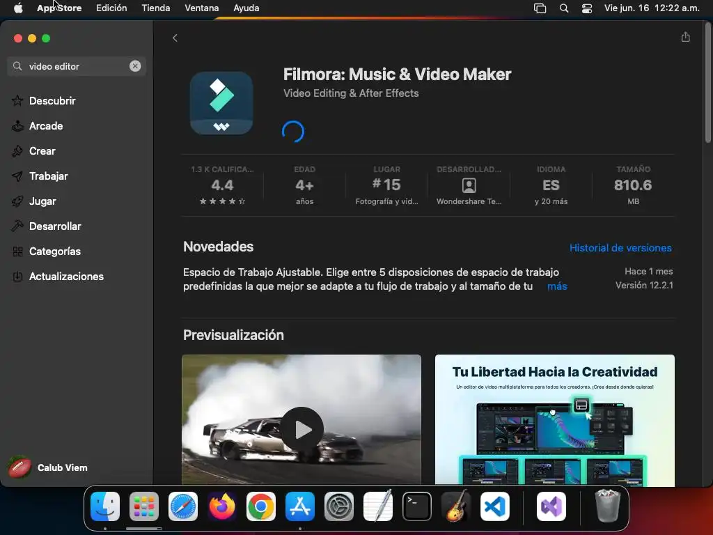The height and width of the screenshot is (535, 713).
Task: Click the #15 chart ranking block
Action: pyautogui.click(x=386, y=185)
